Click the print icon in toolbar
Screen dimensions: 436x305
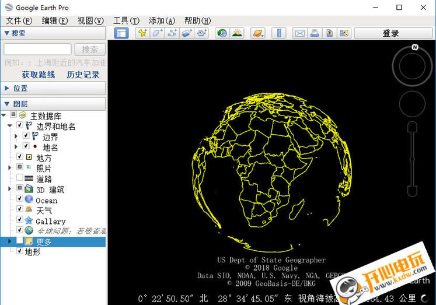(315, 33)
